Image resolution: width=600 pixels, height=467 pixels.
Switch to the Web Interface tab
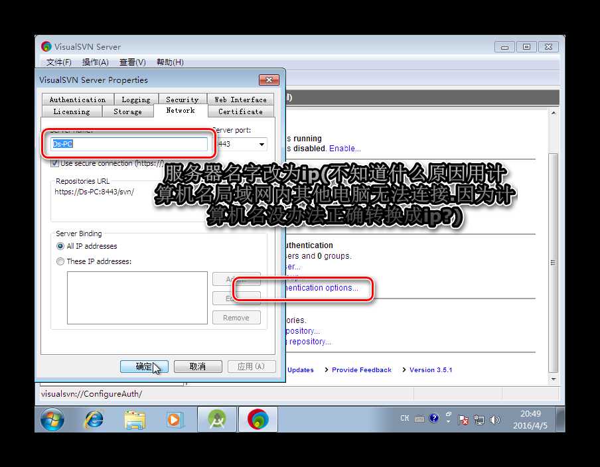point(240,100)
